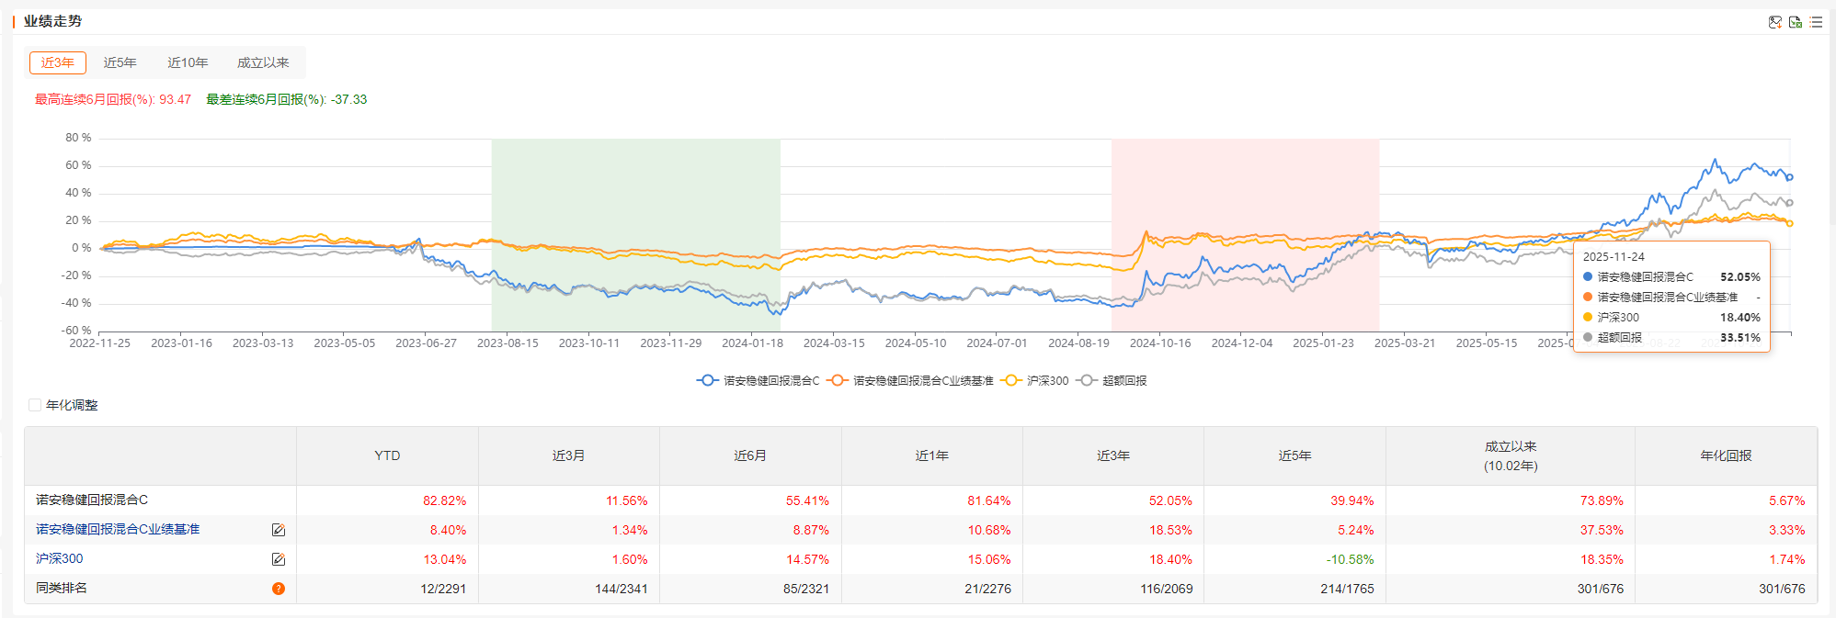The image size is (1836, 618).
Task: Show the 成立以来 period tab
Action: click(263, 62)
